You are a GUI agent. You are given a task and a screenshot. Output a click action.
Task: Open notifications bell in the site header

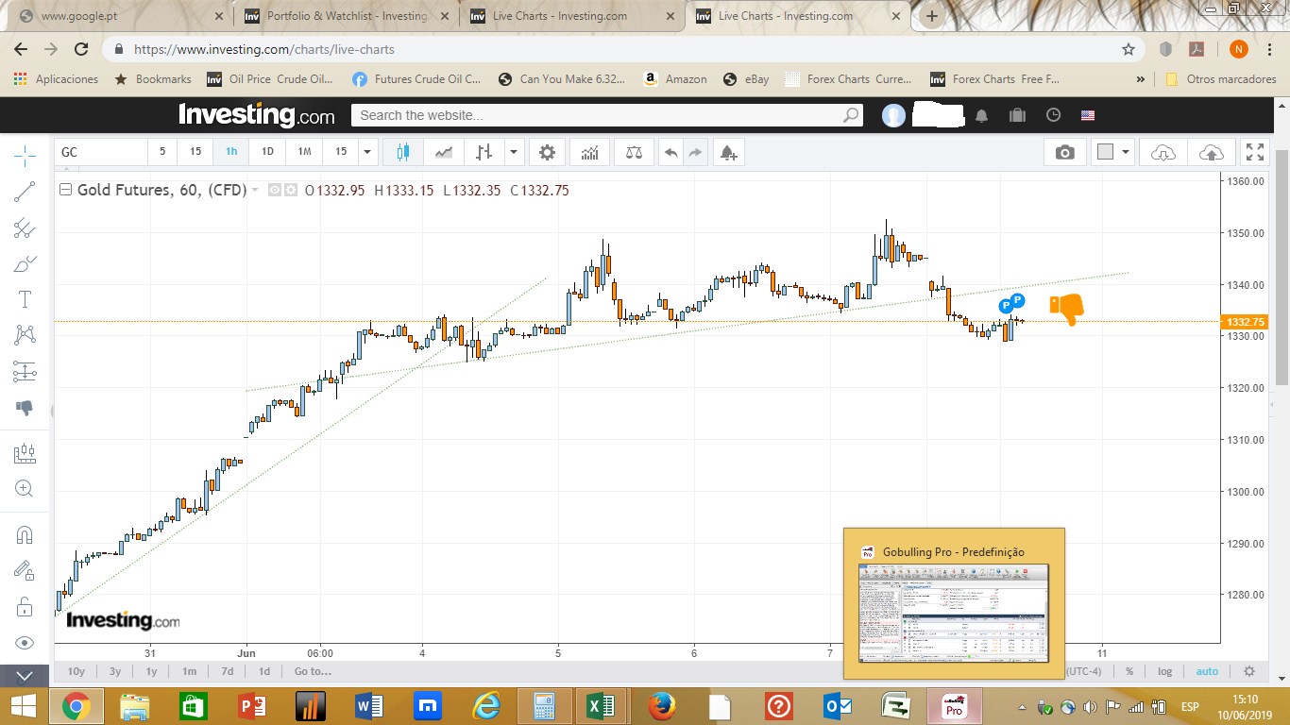click(982, 115)
